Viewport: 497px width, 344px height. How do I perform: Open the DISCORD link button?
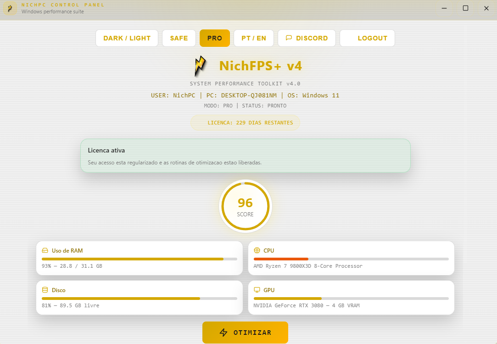click(x=307, y=38)
